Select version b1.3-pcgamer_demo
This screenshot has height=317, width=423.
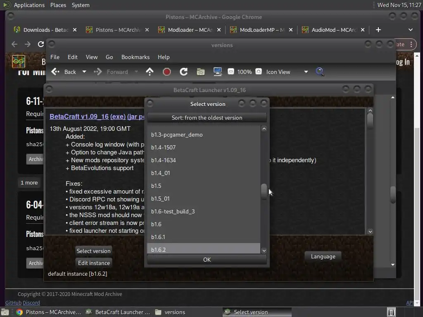(x=204, y=135)
